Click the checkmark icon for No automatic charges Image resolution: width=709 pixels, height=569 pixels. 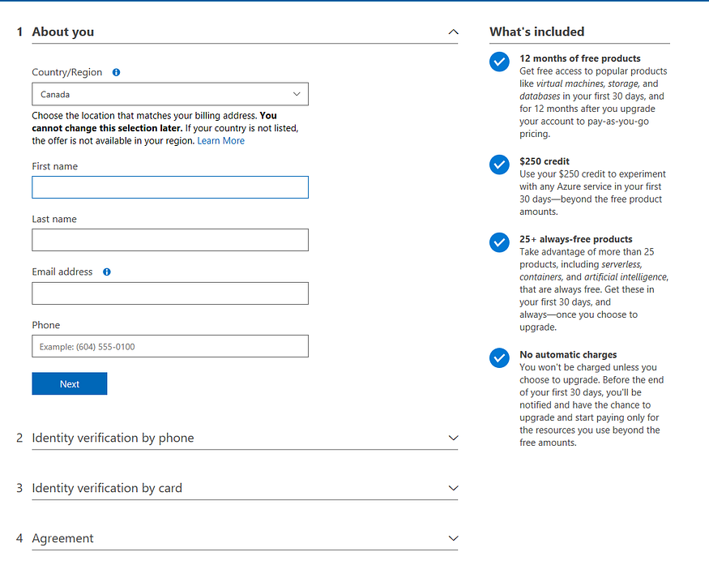point(499,357)
